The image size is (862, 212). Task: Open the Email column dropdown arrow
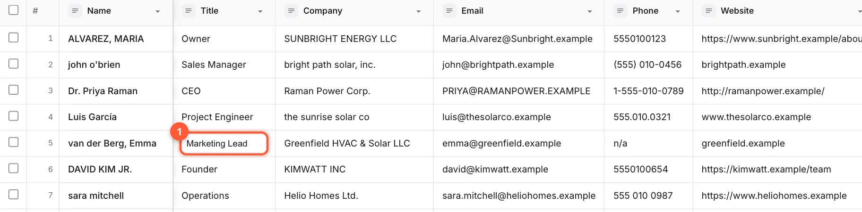pos(590,11)
